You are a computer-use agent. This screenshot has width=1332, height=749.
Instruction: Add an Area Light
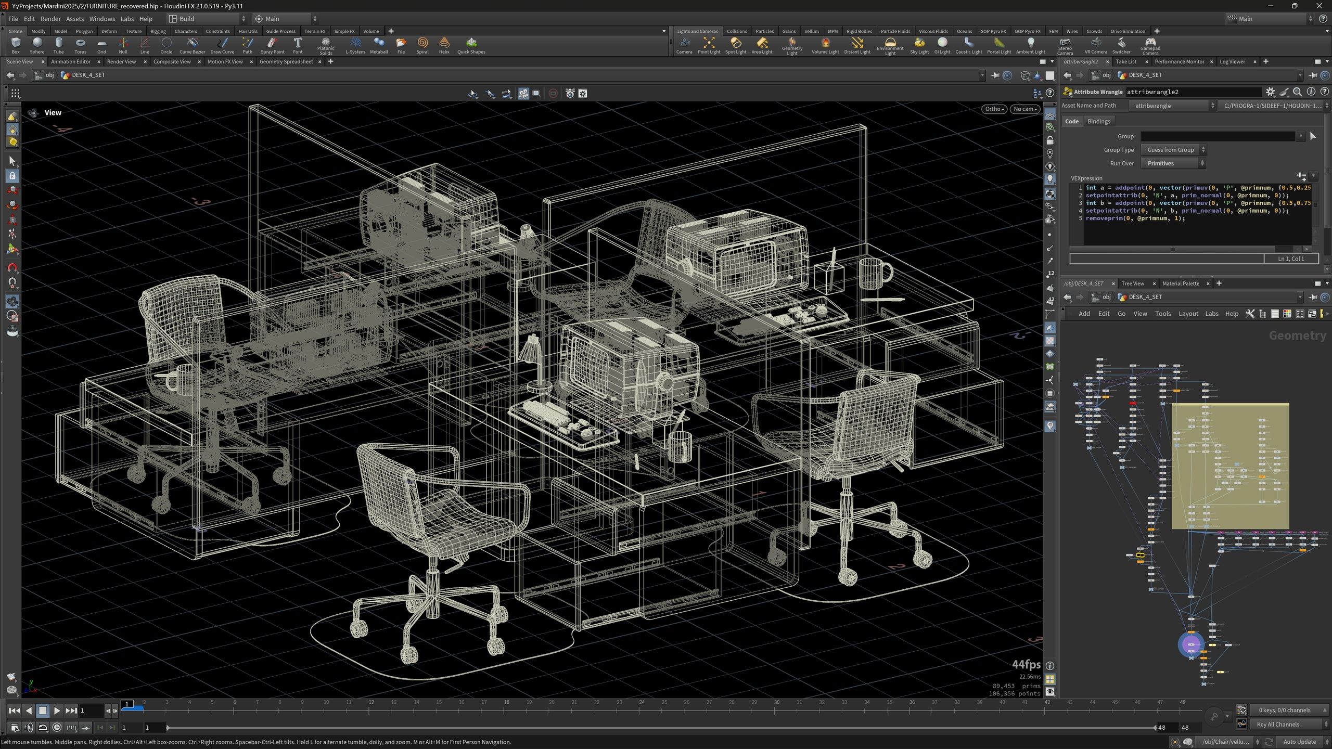[762, 45]
